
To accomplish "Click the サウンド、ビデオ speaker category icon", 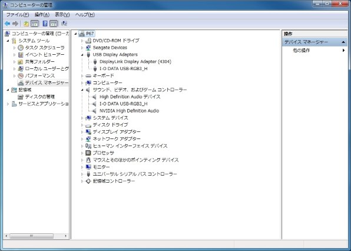I will 88,90.
